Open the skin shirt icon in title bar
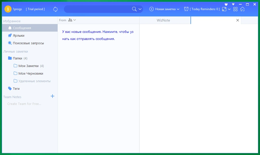The image size is (260, 155). click(x=226, y=5)
